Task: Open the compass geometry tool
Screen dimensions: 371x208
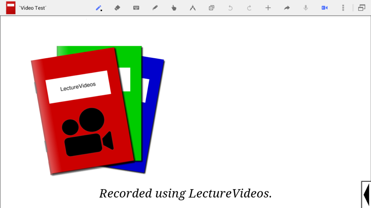Action: (193, 8)
